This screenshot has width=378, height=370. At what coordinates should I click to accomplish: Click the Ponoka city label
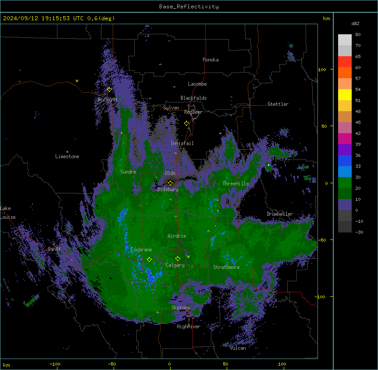(210, 60)
